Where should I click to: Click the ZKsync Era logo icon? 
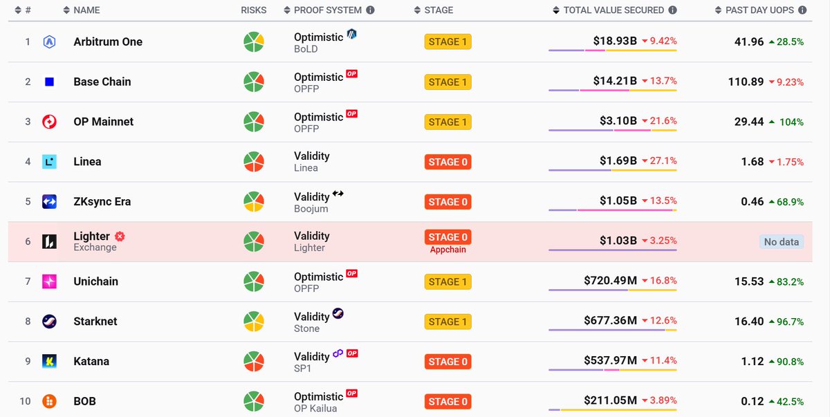[x=49, y=202]
